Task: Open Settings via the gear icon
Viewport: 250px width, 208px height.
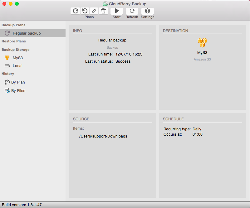Action: [148, 11]
